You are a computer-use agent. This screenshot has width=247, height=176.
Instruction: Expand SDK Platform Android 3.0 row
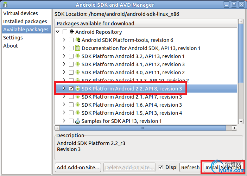(64, 72)
